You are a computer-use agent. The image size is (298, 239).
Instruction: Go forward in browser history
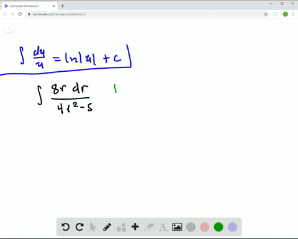coord(12,14)
